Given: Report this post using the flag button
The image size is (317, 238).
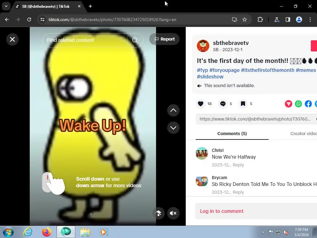Looking at the screenshot, I should pyautogui.click(x=164, y=39).
